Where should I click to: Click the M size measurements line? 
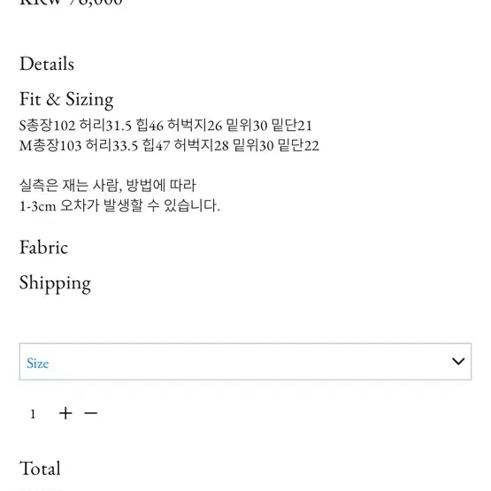point(169,145)
